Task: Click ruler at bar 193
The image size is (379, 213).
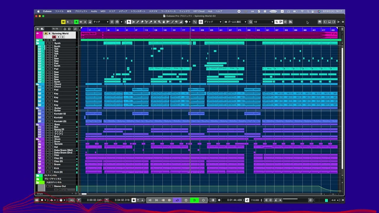Action: 193,30
